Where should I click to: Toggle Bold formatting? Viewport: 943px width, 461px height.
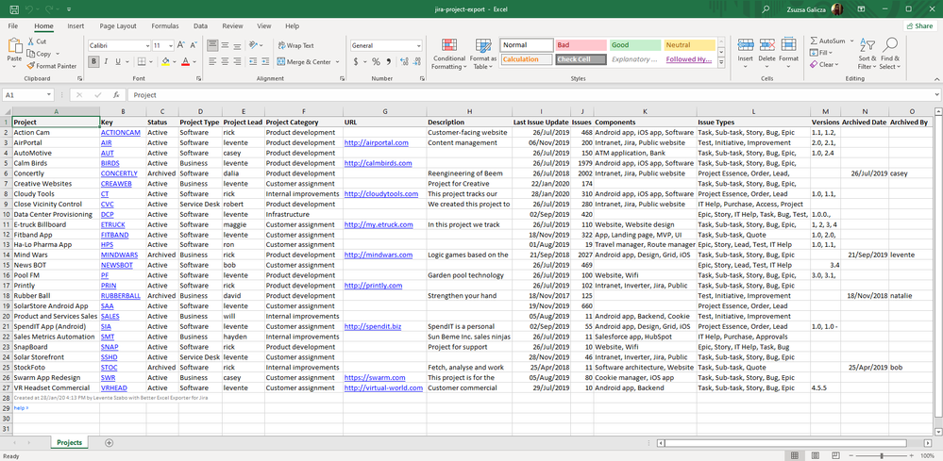pos(94,62)
